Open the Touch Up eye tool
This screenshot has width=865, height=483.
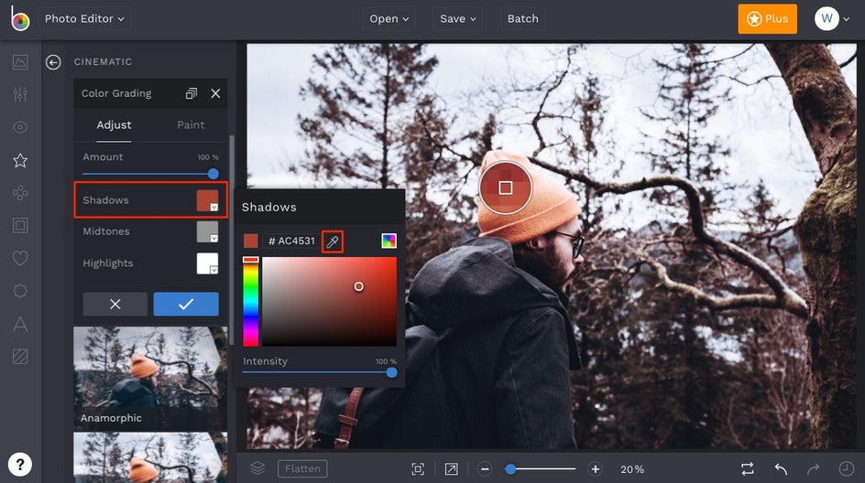click(20, 127)
